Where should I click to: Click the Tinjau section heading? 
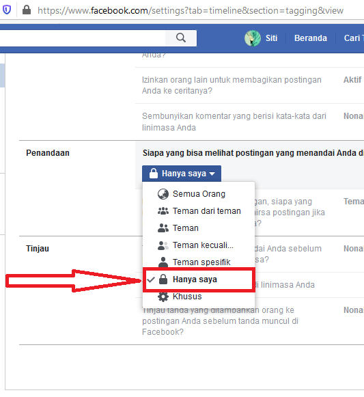point(38,249)
